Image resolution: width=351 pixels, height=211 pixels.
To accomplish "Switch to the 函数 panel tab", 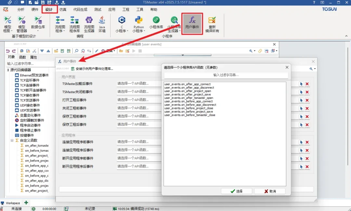I will click(22, 57).
